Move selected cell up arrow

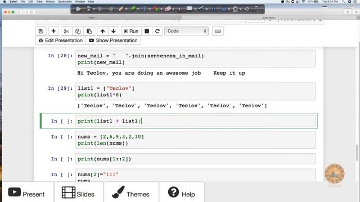(x=102, y=31)
